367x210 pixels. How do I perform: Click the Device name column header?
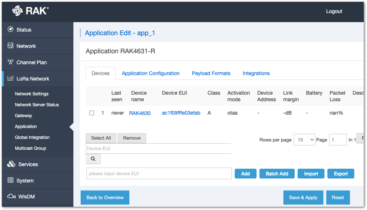point(139,96)
